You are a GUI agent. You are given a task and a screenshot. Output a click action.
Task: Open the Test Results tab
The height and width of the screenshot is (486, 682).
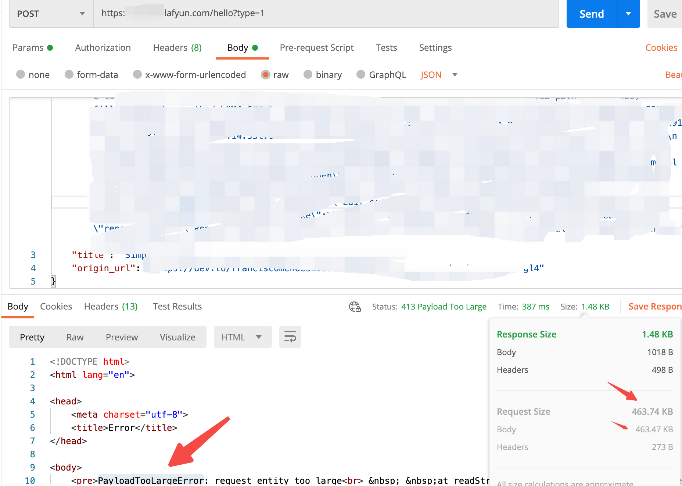coord(177,307)
